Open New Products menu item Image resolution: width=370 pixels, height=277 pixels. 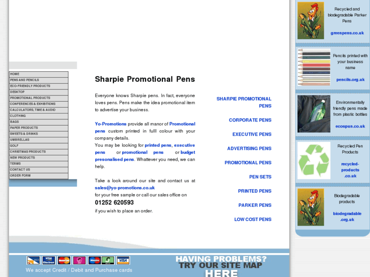(39, 158)
